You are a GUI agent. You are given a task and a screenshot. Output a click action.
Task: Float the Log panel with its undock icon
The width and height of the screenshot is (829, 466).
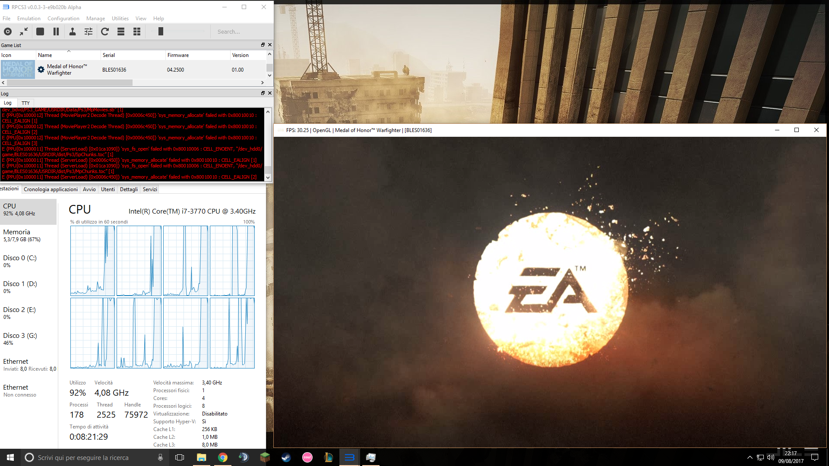point(263,93)
